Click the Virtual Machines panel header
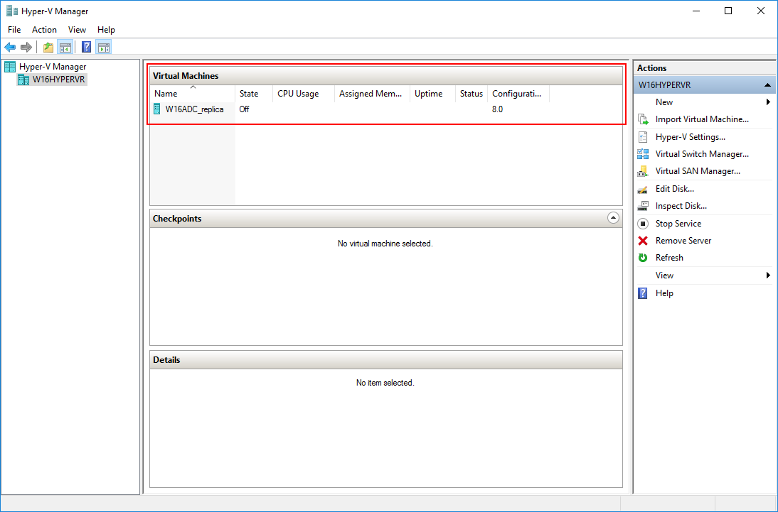 pos(386,76)
